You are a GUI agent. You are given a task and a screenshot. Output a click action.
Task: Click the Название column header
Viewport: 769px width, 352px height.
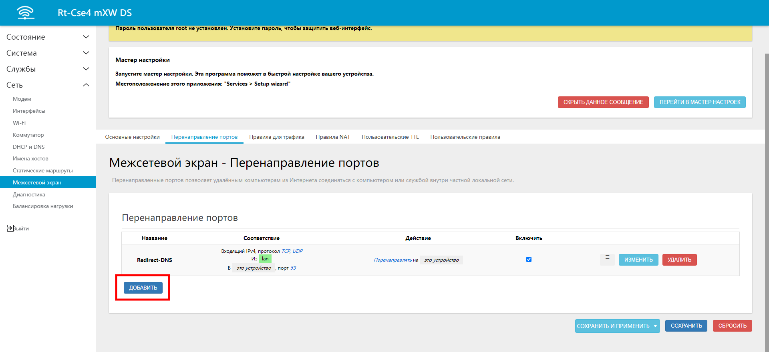(x=154, y=238)
